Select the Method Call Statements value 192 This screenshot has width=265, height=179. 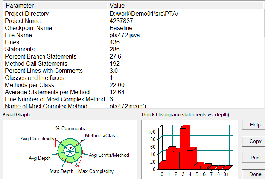114,63
